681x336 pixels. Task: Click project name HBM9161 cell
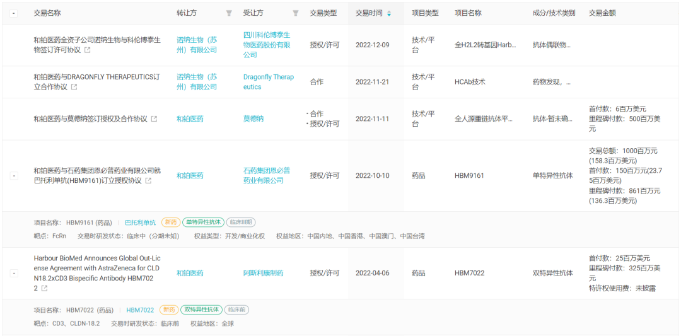click(469, 176)
